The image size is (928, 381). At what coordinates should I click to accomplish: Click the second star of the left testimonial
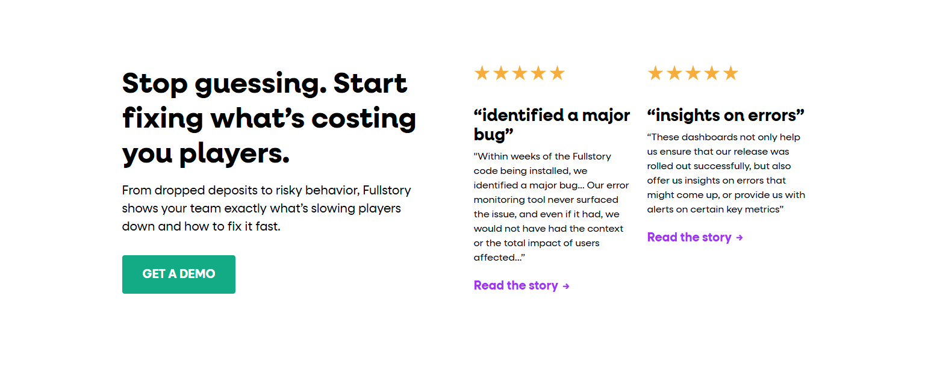click(500, 73)
